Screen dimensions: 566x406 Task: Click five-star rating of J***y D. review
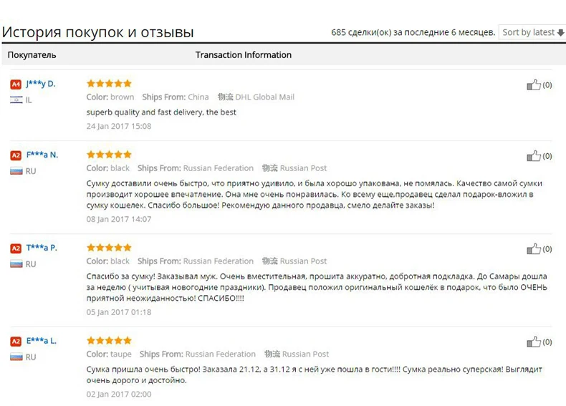(109, 84)
